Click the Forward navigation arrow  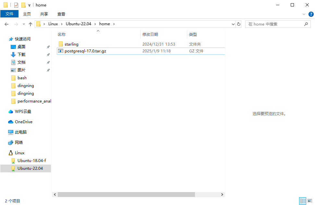[16, 24]
